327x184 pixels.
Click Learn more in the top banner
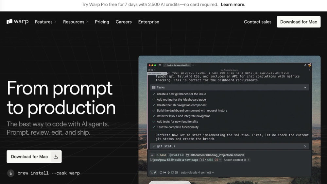(x=233, y=4)
